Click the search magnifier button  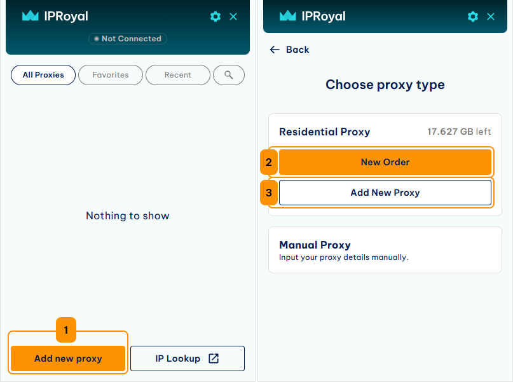click(229, 75)
